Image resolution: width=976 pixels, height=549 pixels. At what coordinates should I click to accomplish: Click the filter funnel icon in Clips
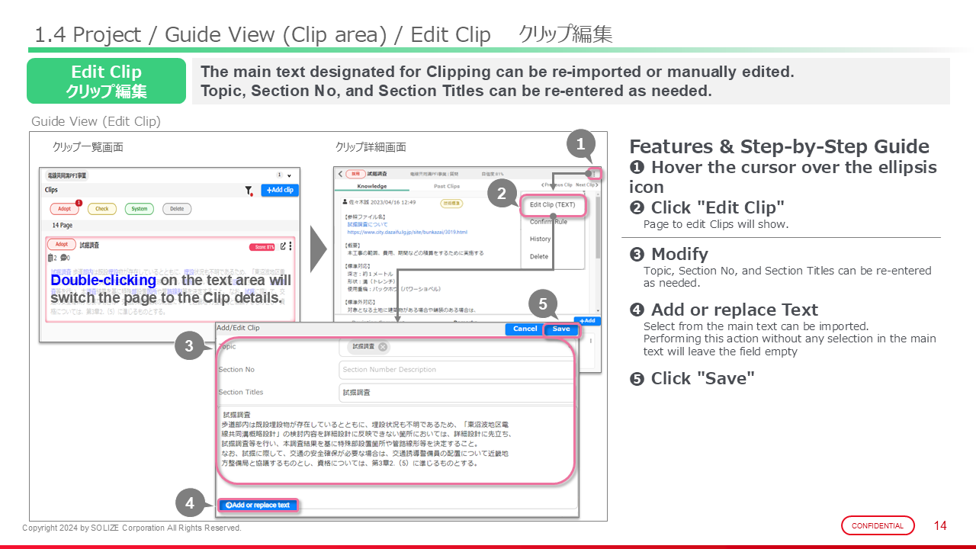[x=248, y=191]
